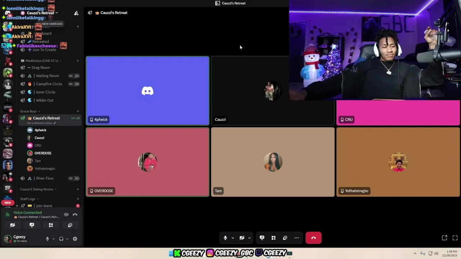Viewport: 461px width, 259px height.
Task: Create channel in Grace Boyz category
Action: click(78, 111)
